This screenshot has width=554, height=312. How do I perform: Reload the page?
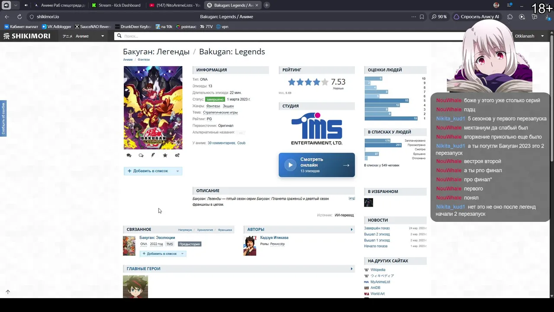coord(19,17)
